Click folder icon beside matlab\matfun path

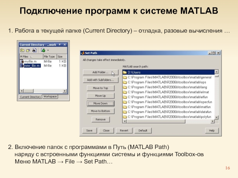click(x=125, y=107)
